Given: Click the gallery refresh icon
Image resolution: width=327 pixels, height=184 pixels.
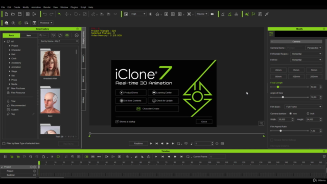Looking at the screenshot, I should (60, 35).
